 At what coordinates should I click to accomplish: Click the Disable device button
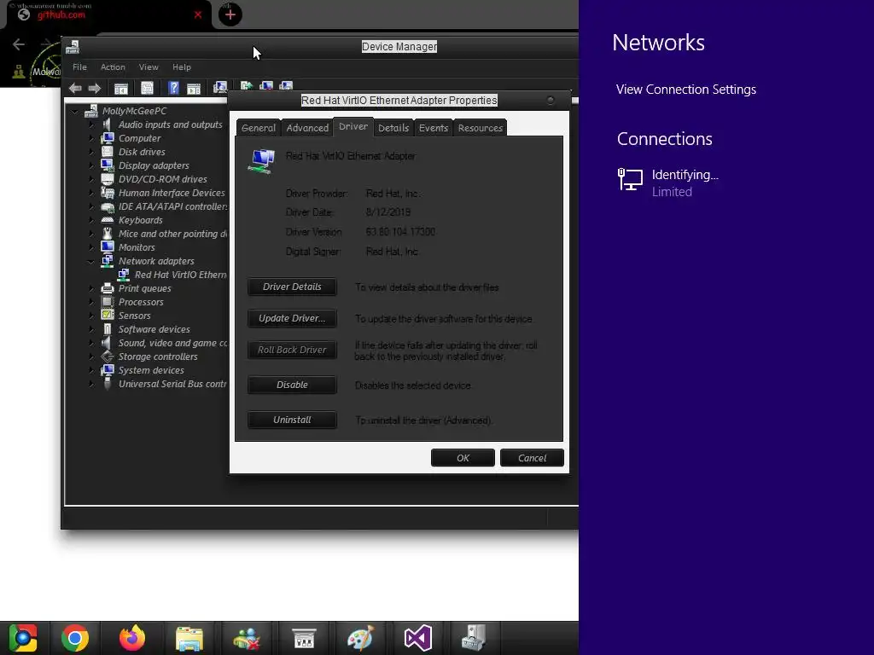292,385
